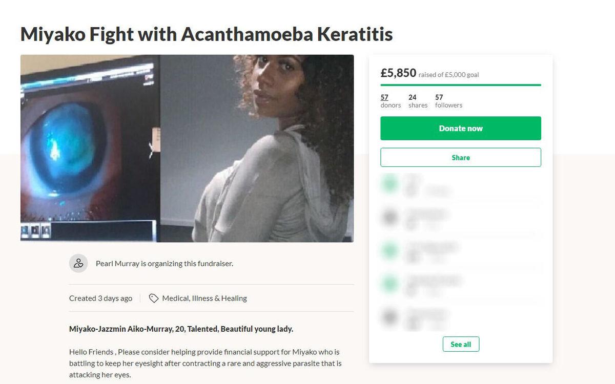The height and width of the screenshot is (384, 615).
Task: Click the green Donate now button
Action: click(x=460, y=129)
